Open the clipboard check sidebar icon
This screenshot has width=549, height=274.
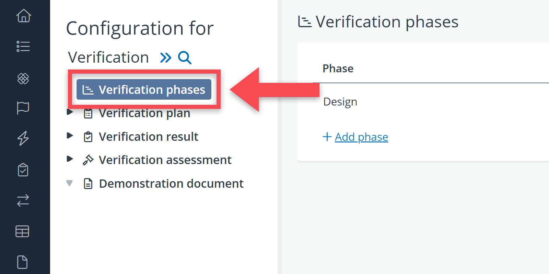coord(23,170)
